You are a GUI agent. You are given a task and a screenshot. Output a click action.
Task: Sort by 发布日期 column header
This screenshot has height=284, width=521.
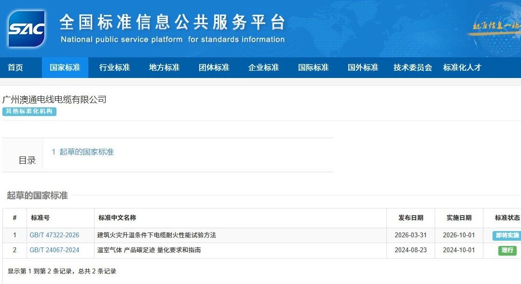pos(411,218)
